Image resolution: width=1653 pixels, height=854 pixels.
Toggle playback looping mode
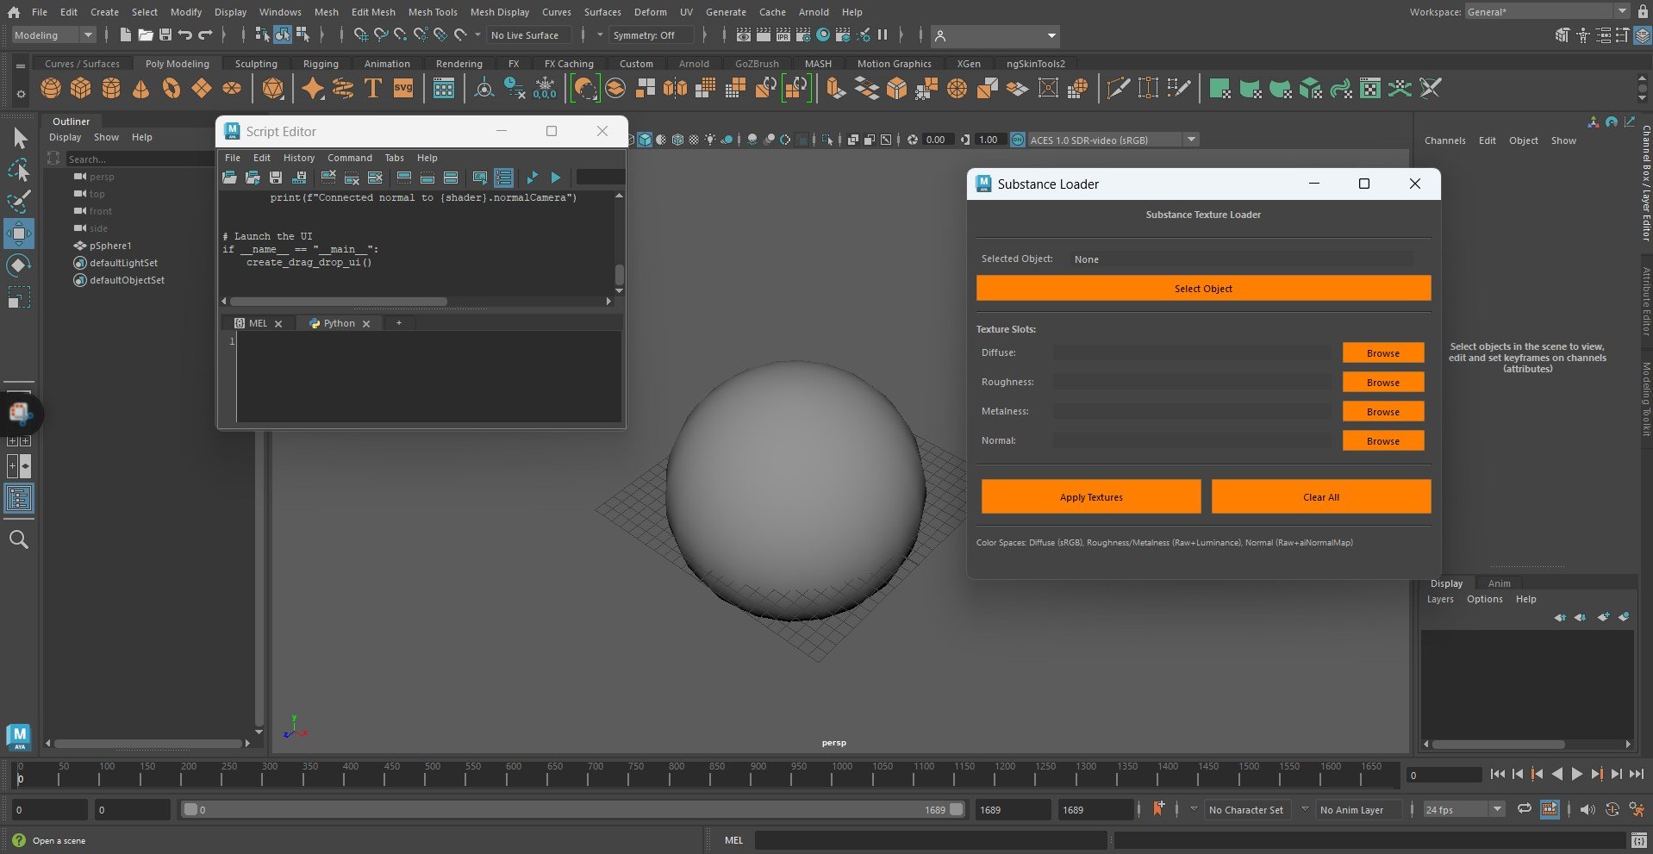tap(1524, 809)
